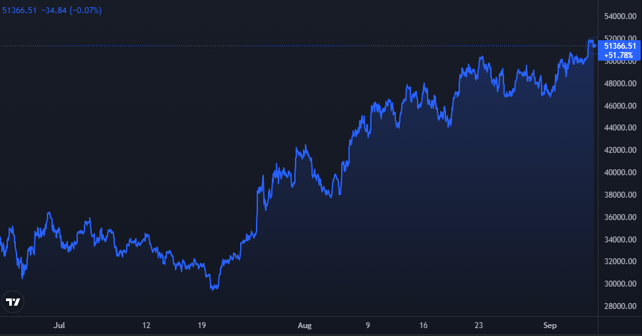Click the 23 date label on axis
This screenshot has width=642, height=336.
[478, 325]
